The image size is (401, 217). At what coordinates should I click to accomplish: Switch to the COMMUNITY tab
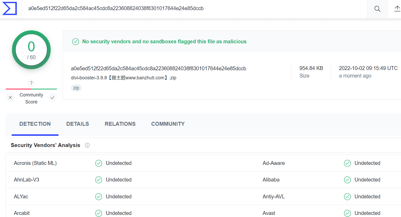168,124
